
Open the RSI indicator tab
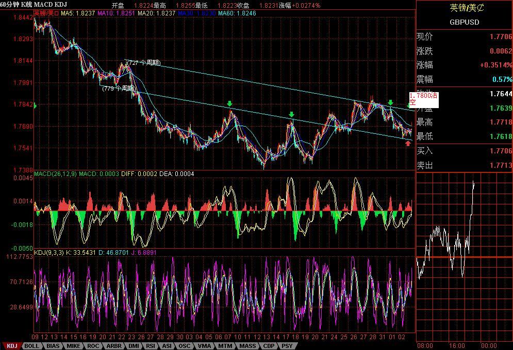point(151,346)
